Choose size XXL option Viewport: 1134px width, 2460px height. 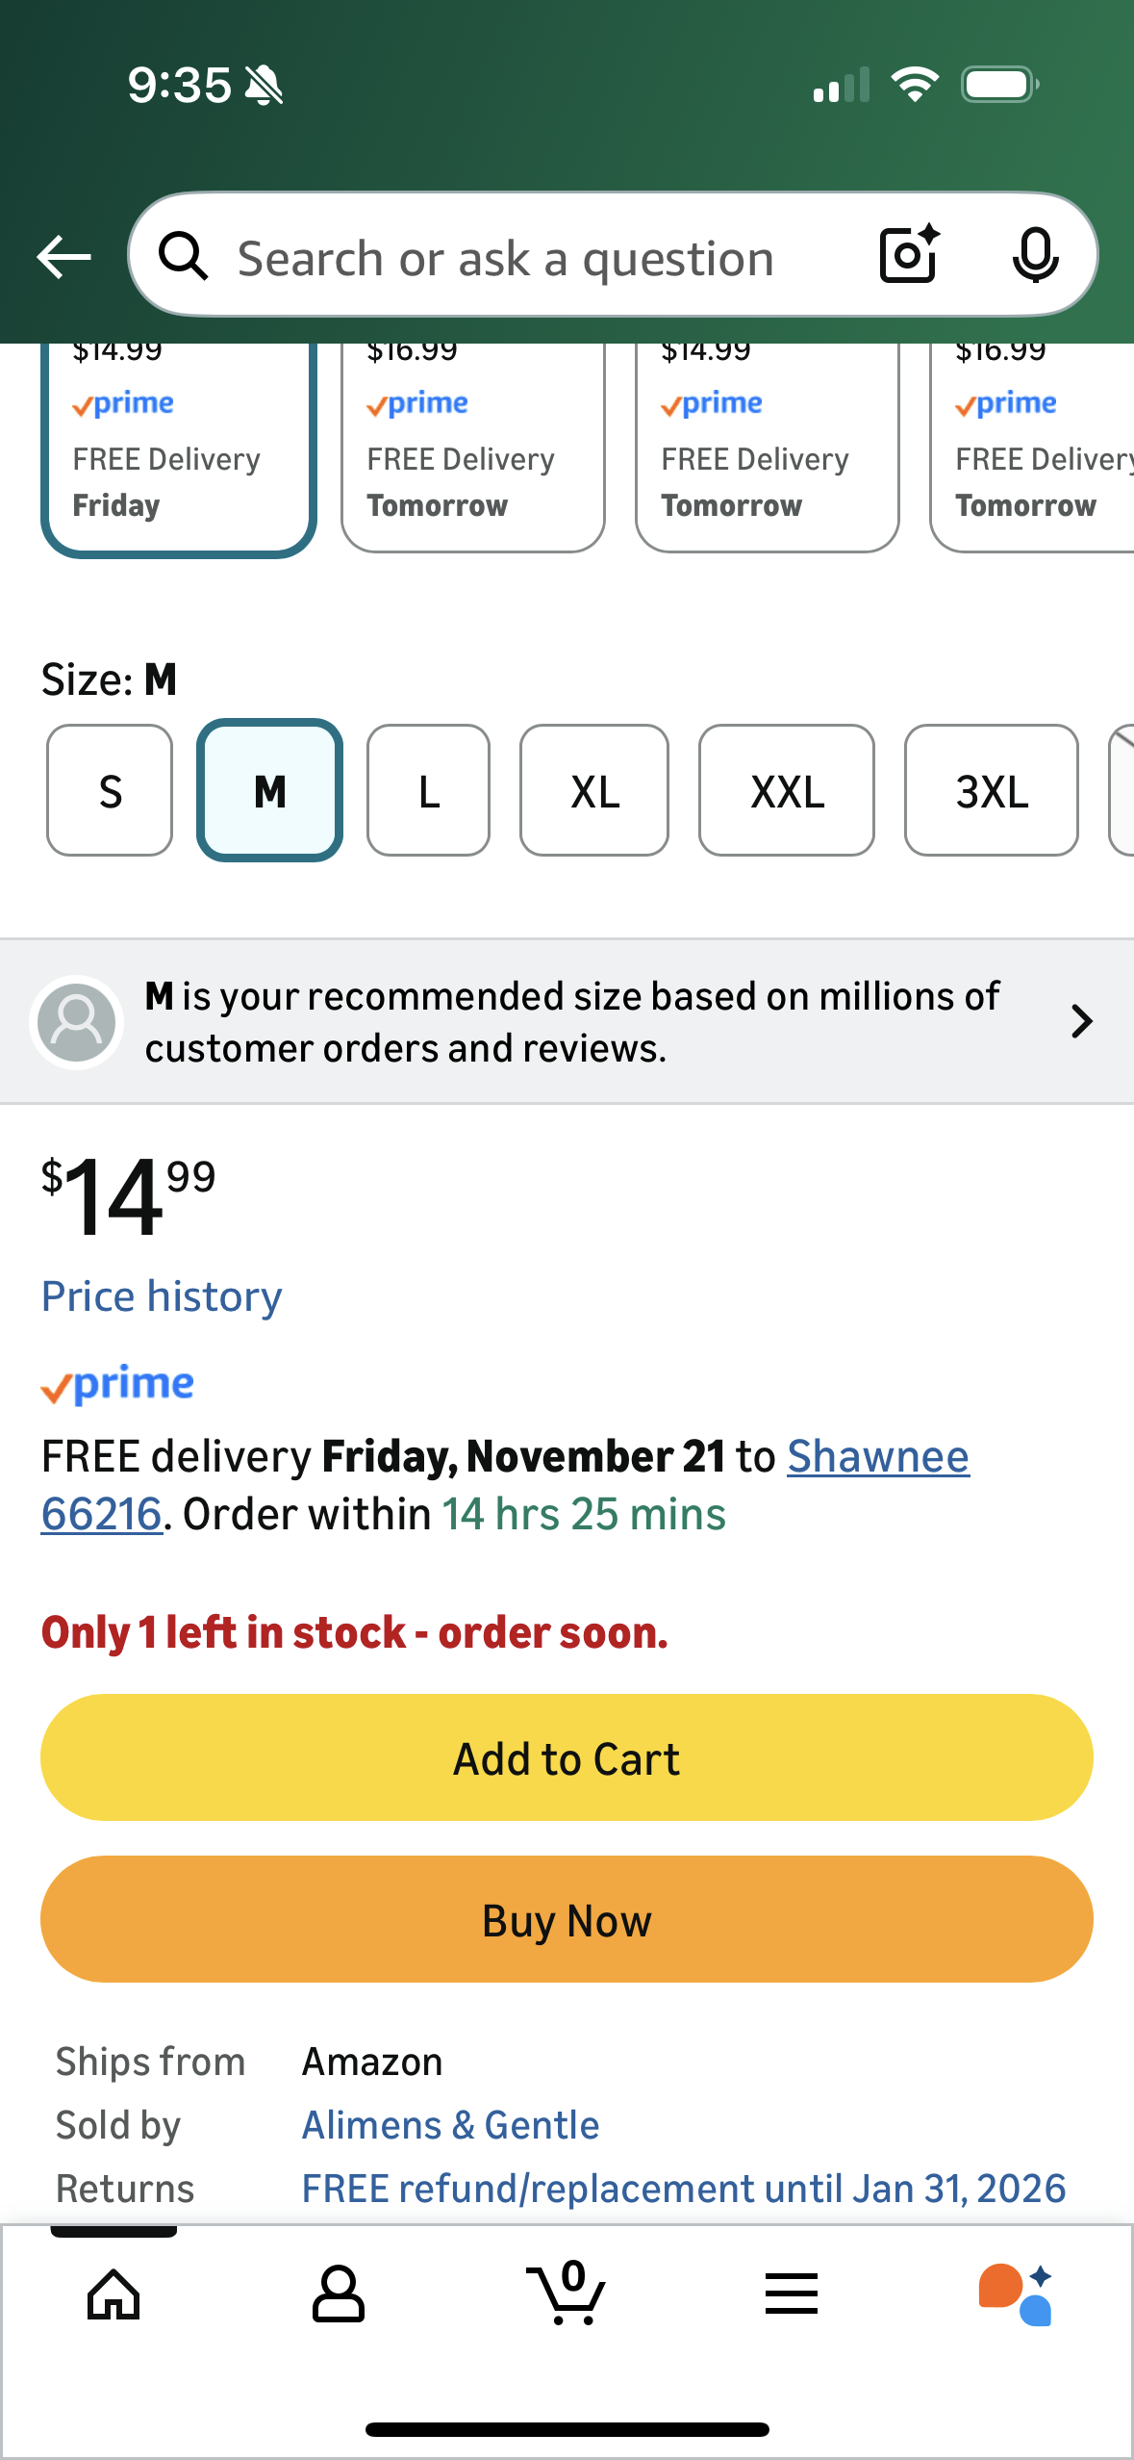coord(786,791)
